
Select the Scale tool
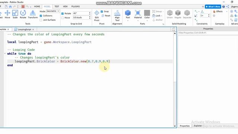pyautogui.click(x=15, y=14)
